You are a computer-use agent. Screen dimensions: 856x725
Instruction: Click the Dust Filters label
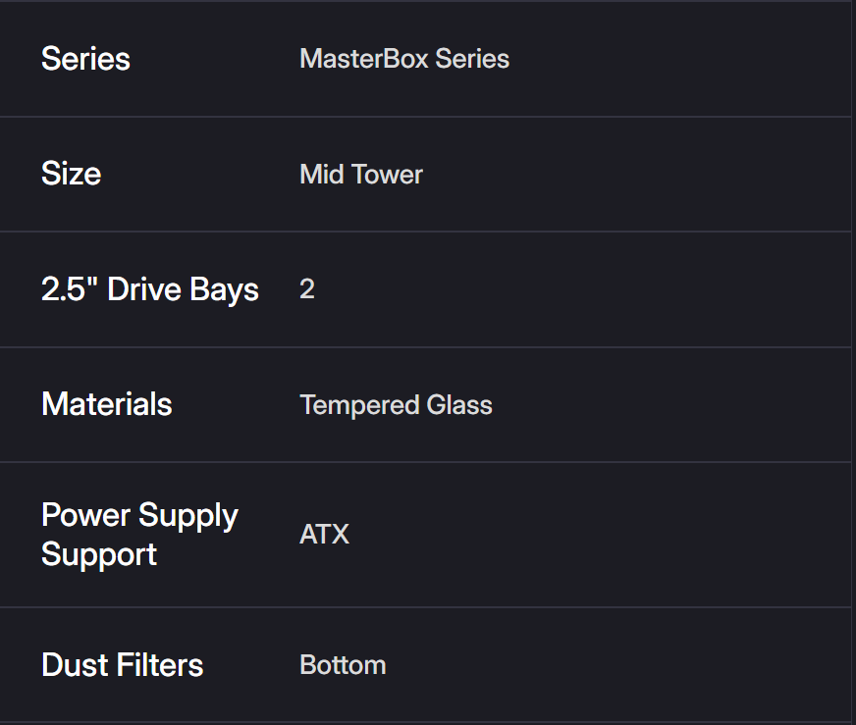pos(122,665)
